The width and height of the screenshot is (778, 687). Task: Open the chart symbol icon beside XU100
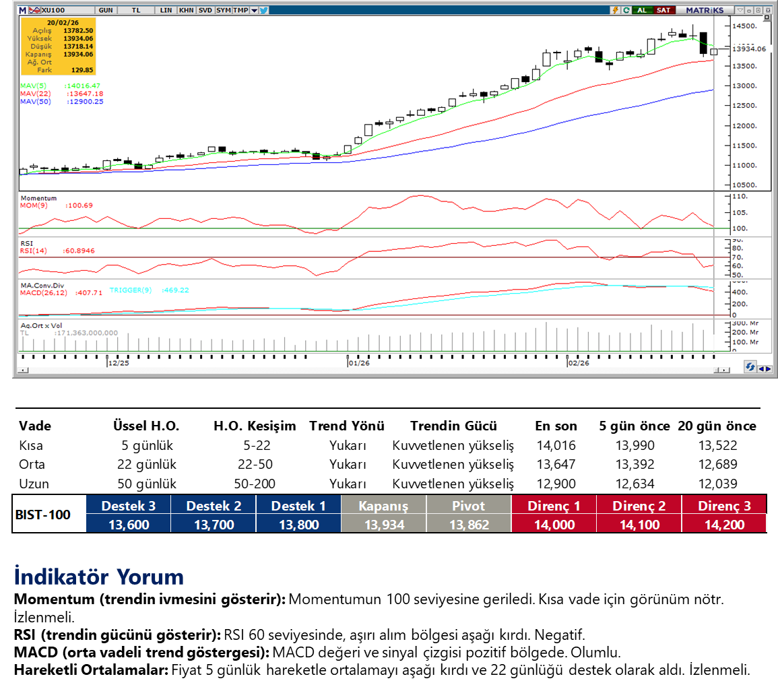pyautogui.click(x=36, y=10)
